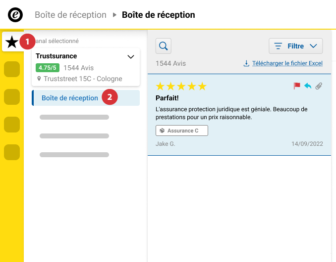336x262 pixels.
Task: Select Boîte de réception in the side menu
Action: coord(86,98)
